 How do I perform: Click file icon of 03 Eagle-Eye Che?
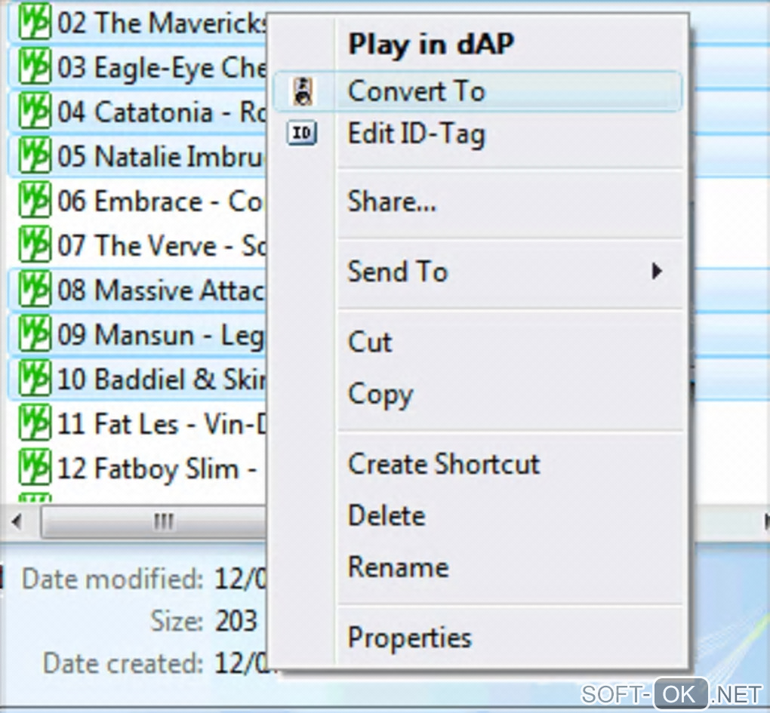coord(35,66)
